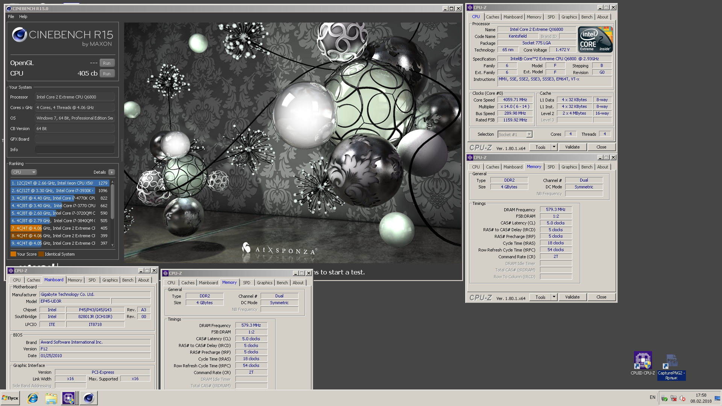Click title icon of CPU-Z Mainboard window
The height and width of the screenshot is (406, 722).
coord(11,271)
